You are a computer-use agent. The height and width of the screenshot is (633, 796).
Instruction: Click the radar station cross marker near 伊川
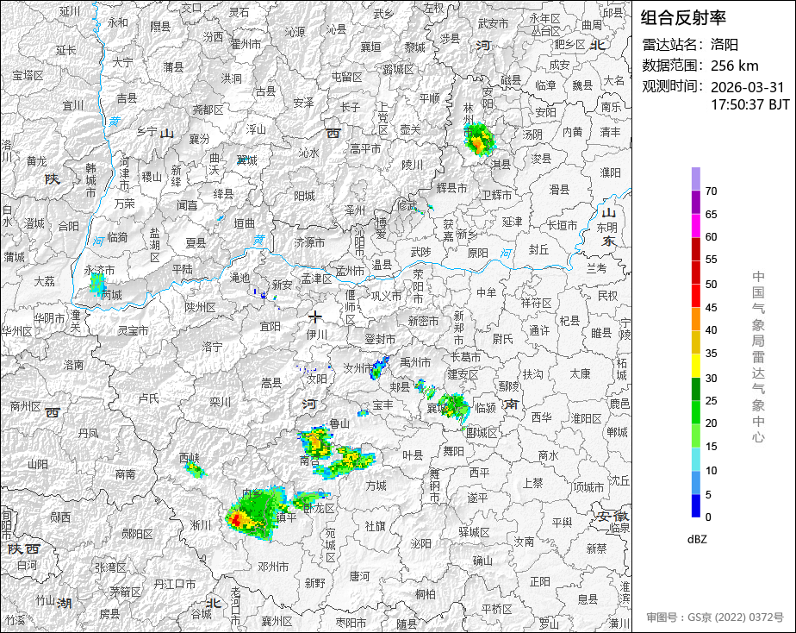click(315, 317)
